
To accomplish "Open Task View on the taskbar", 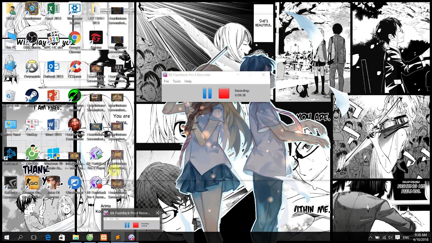I will coord(34,237).
